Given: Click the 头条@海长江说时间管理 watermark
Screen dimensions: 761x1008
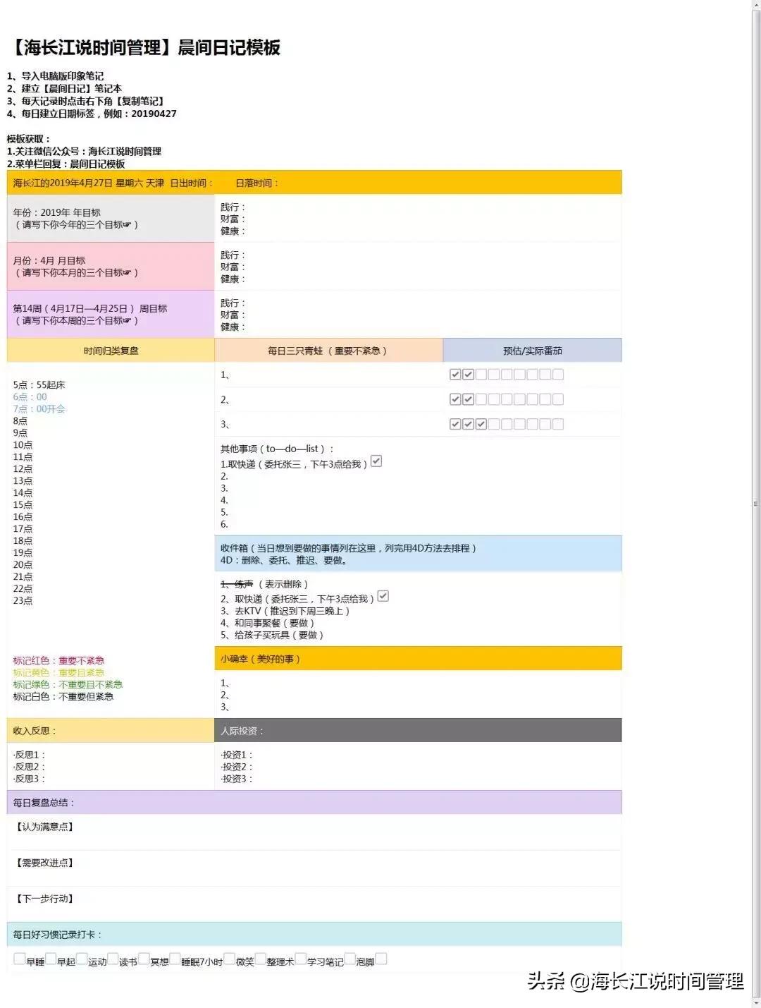Looking at the screenshot, I should (x=636, y=981).
